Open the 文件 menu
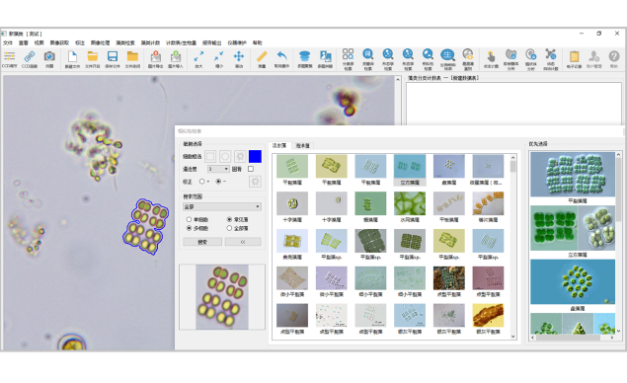This screenshot has height=383, width=627. [x=8, y=42]
